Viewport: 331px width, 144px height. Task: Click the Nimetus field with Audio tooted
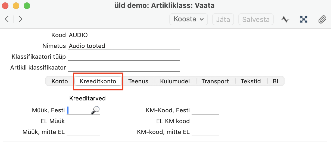[124, 46]
